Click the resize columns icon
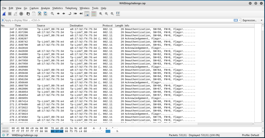The image size is (265, 138). [x=118, y=13]
